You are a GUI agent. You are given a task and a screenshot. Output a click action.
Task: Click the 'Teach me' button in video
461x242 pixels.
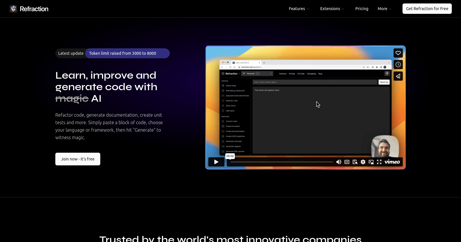point(384,82)
